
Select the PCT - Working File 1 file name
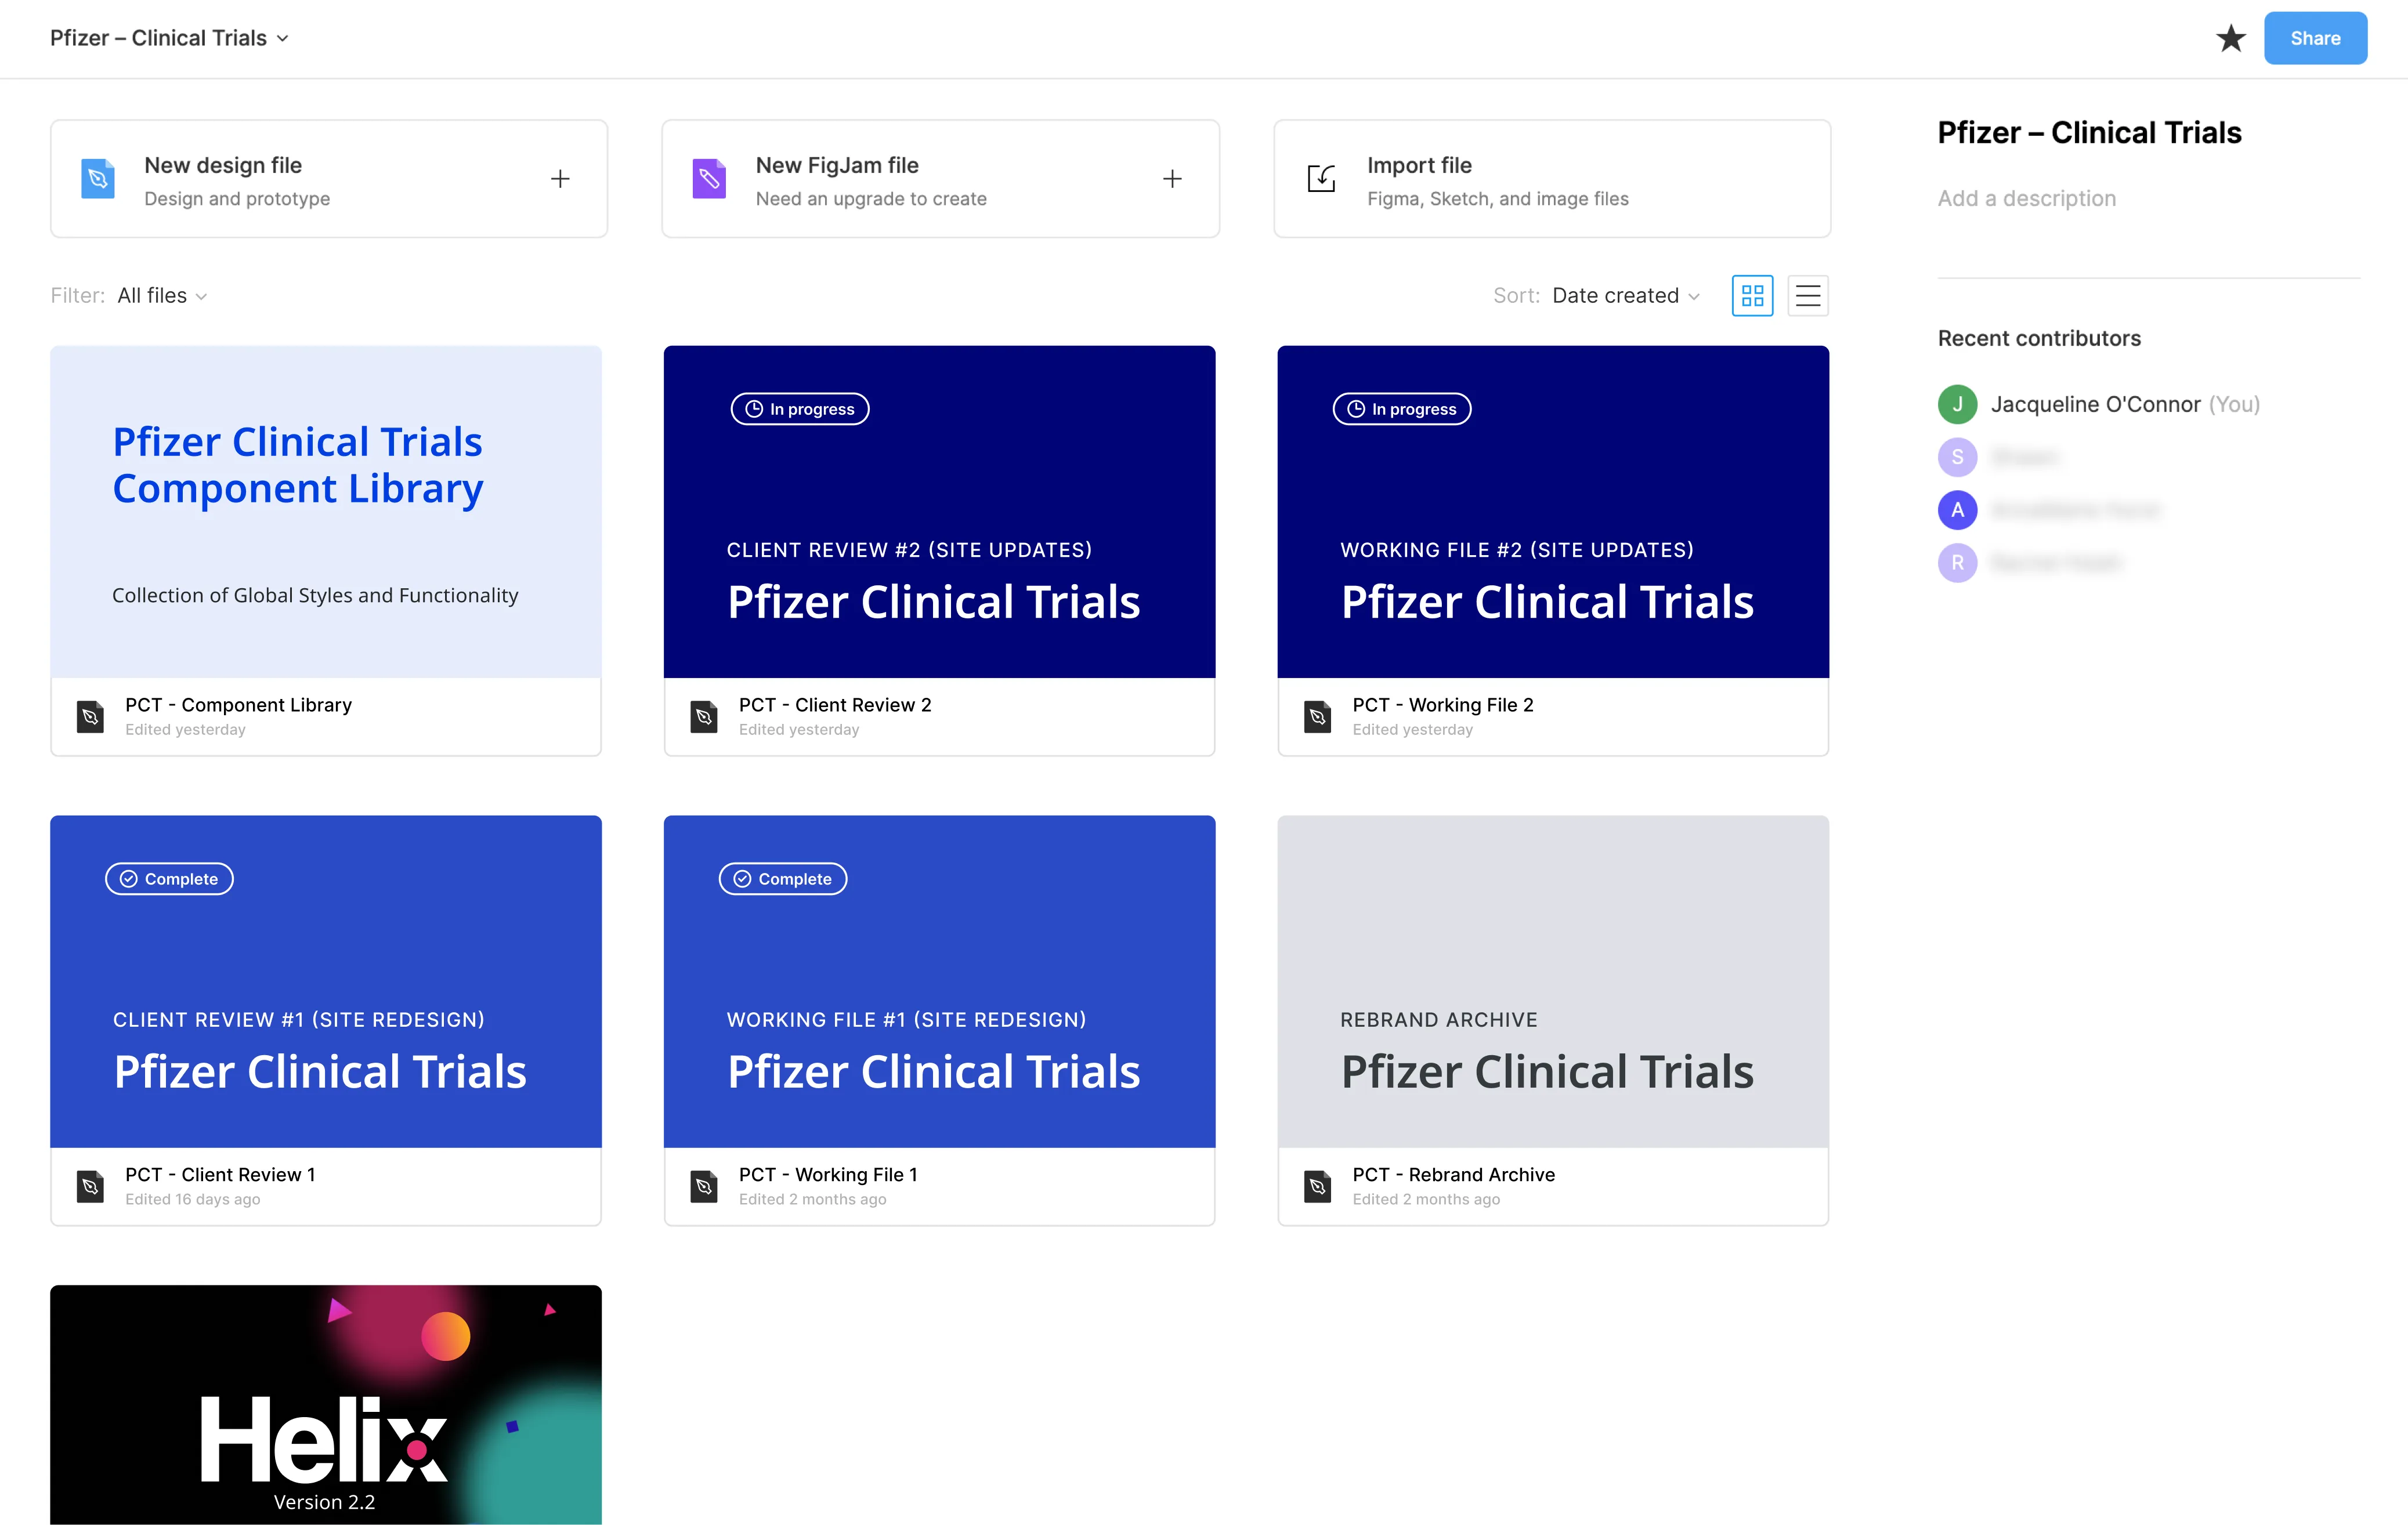point(828,1174)
